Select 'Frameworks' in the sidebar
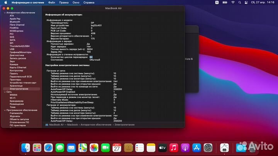The image size is (278, 156). 16,113
